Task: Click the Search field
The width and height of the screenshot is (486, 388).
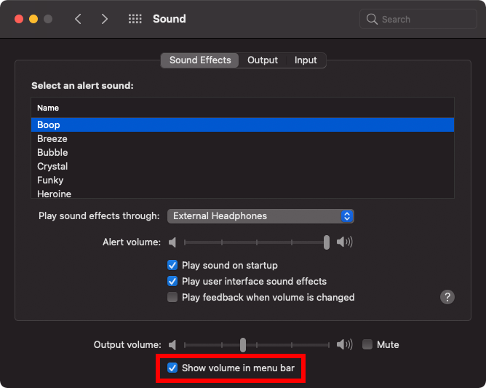Action: 418,19
